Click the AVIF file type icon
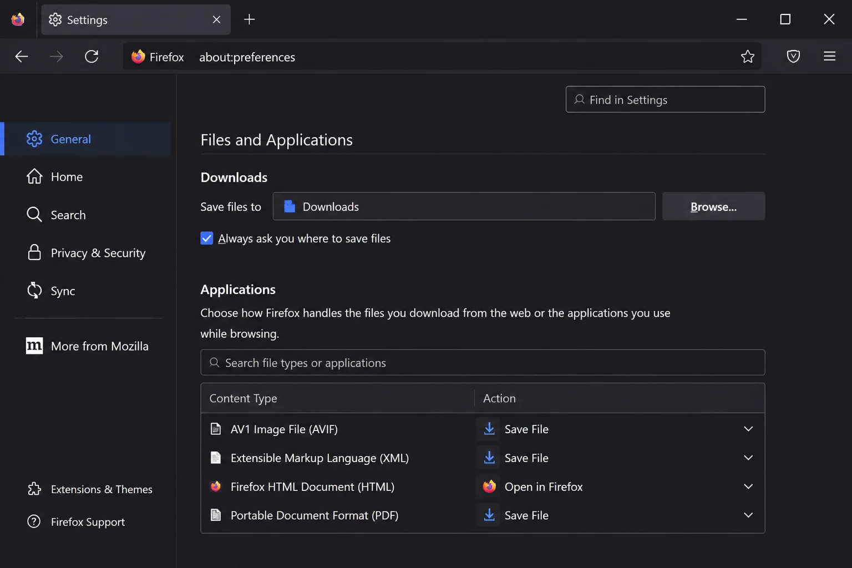 (216, 429)
